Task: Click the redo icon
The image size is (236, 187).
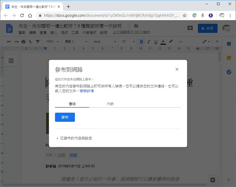Action: point(17,42)
